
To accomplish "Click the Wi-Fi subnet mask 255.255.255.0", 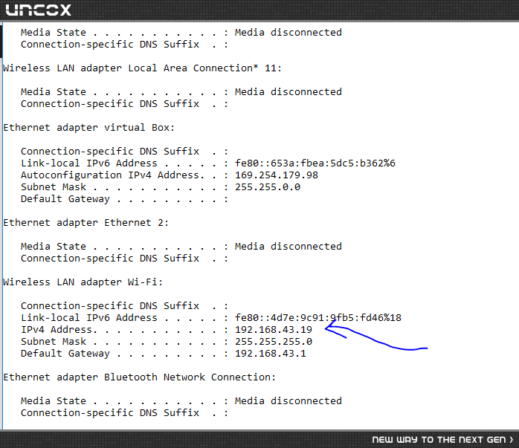I will point(274,342).
